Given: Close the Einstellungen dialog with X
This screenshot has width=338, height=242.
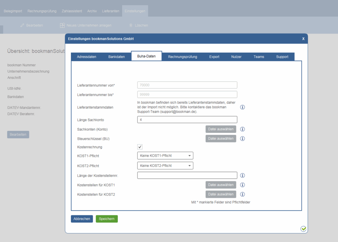Looking at the screenshot, I should (x=303, y=39).
